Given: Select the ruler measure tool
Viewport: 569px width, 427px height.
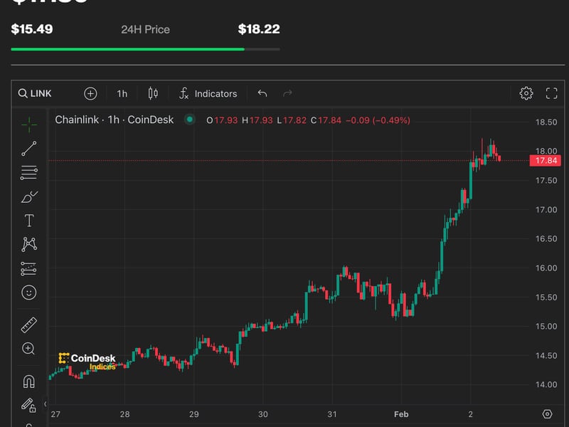Looking at the screenshot, I should pyautogui.click(x=28, y=322).
